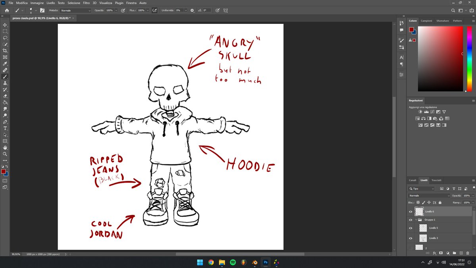476x268 pixels.
Task: Toggle Quick Mask mode
Action: (x=5, y=180)
